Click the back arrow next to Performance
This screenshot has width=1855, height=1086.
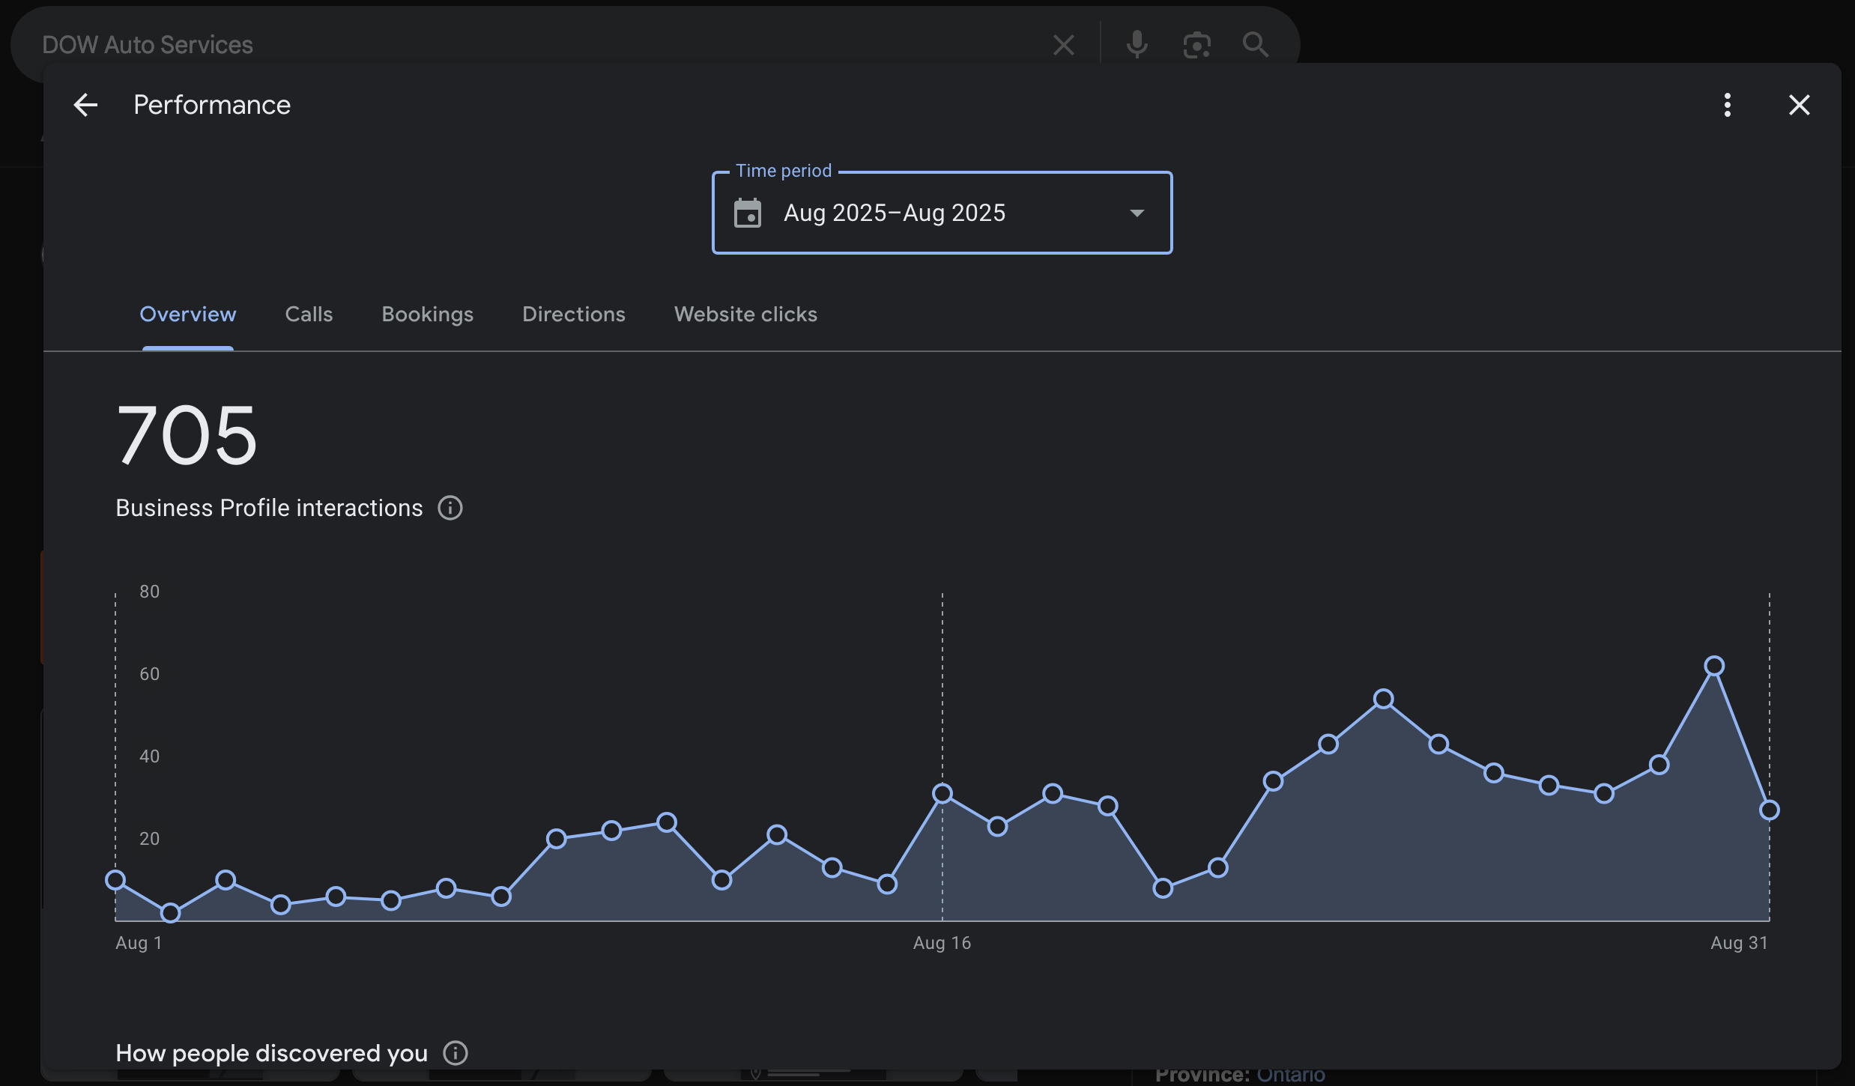(85, 105)
